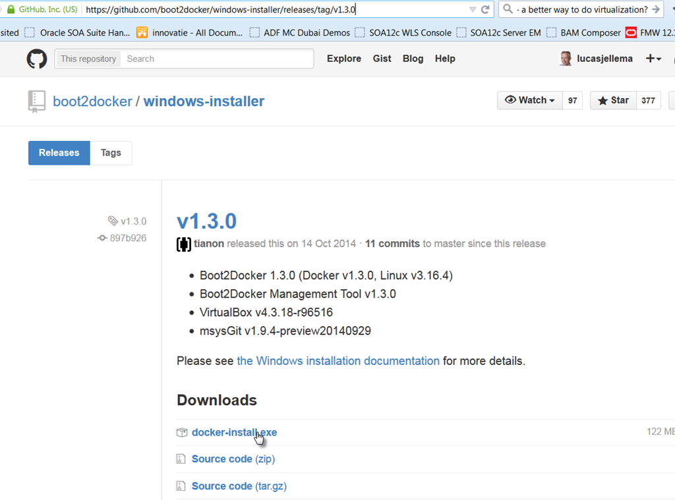Click the green padlock site identity icon
This screenshot has height=500, width=675.
(11, 9)
